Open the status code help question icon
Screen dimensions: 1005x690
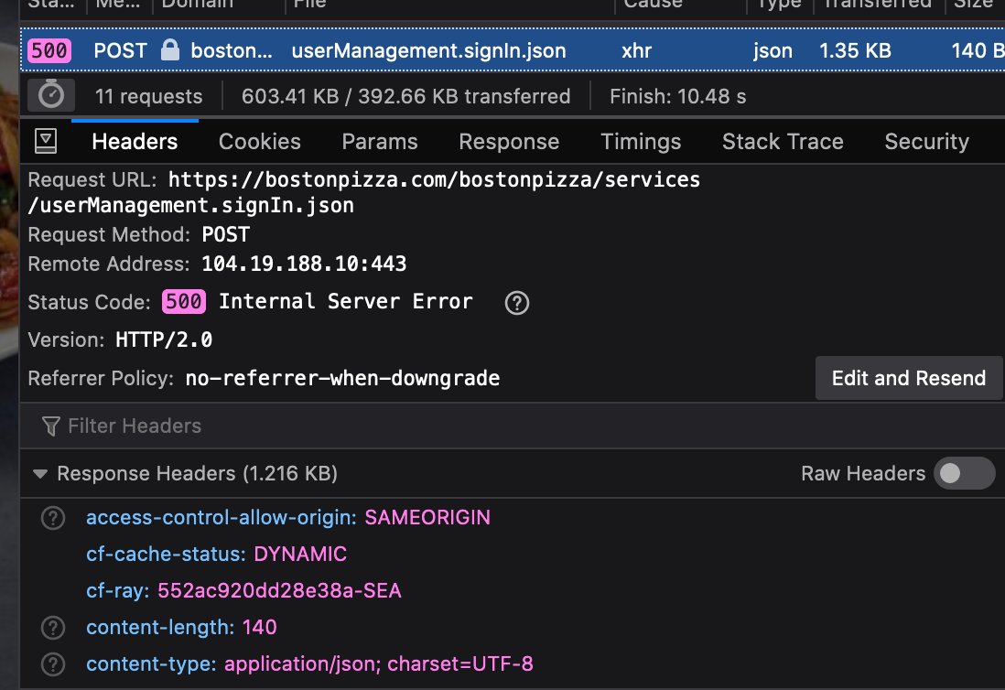click(516, 302)
